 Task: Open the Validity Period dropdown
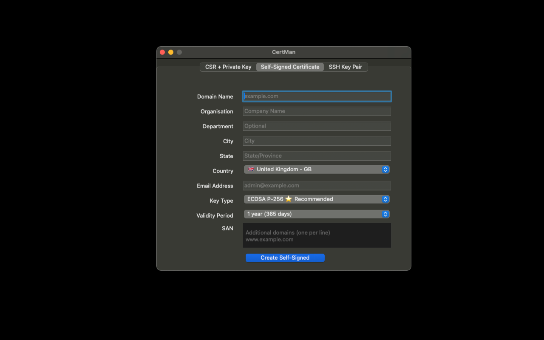click(x=317, y=214)
